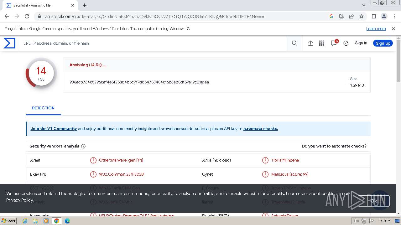This screenshot has width=401, height=225.
Task: Open Internet Explorer from taskbar
Action: click(25, 221)
